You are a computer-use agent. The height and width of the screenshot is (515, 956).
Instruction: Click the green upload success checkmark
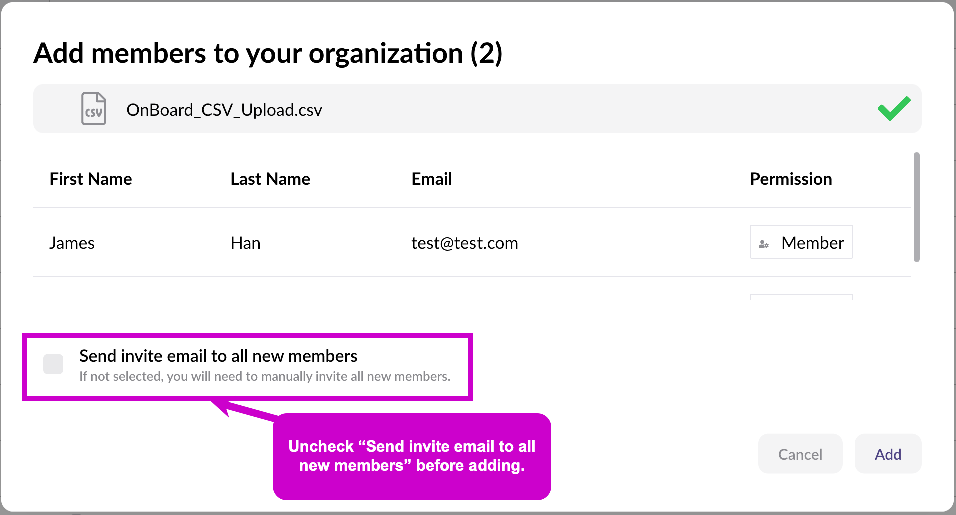click(x=894, y=108)
